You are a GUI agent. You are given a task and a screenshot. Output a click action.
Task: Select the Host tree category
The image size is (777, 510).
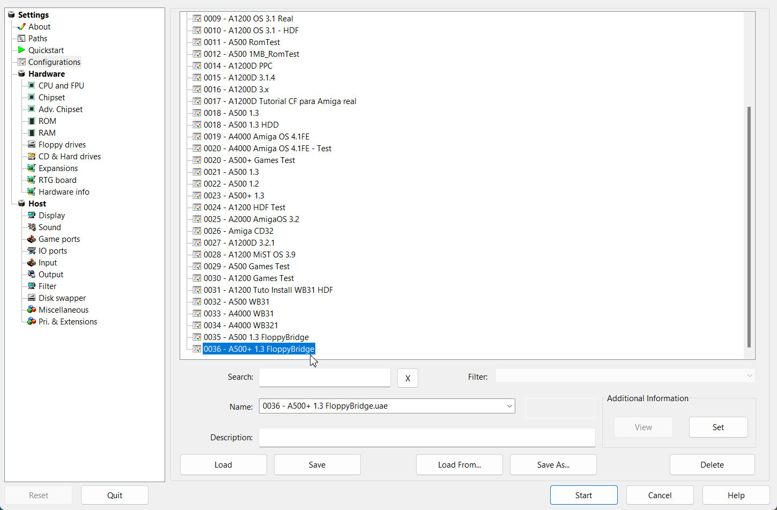[37, 204]
